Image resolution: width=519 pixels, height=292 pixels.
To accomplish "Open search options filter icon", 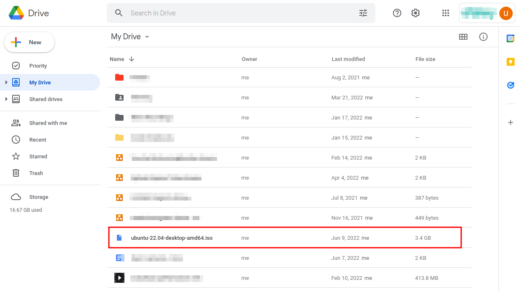I will click(x=363, y=13).
